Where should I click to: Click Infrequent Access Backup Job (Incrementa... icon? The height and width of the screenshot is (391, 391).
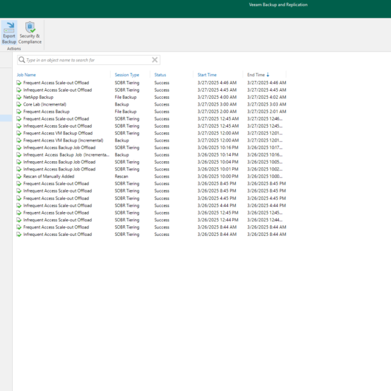point(19,155)
